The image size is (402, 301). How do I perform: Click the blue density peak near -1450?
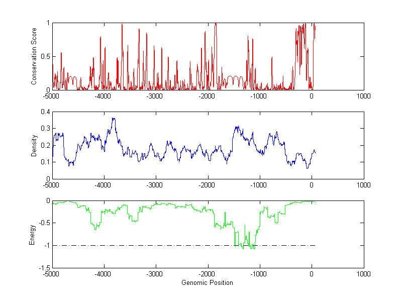point(237,127)
